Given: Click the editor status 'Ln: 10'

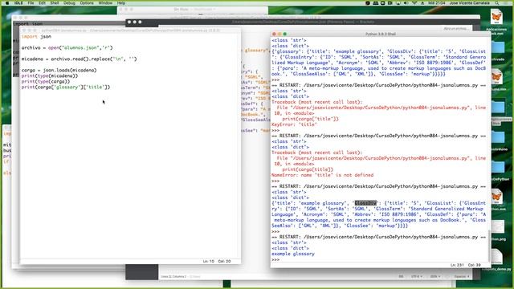Looking at the screenshot, I should tap(209, 261).
